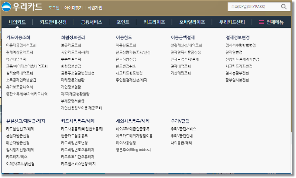
Task: Open 일시불할부전환
Action: [237, 73]
